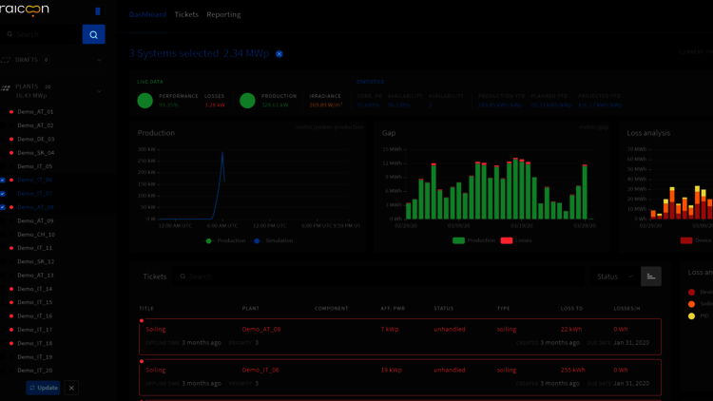Open the Demo_AT_08 plant link in soiling ticket

coord(261,329)
